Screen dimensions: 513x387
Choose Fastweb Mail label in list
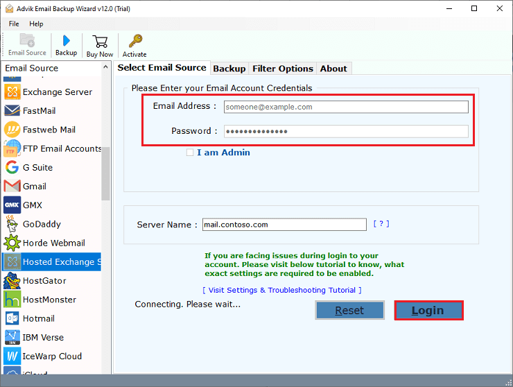(49, 130)
